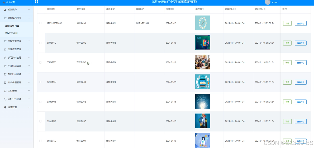Open the 课程信息添加 submenu item
314x148 pixels.
[11, 33]
